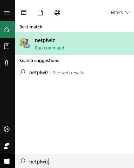Open the Filters dropdown label
The height and width of the screenshot is (168, 134).
click(117, 13)
